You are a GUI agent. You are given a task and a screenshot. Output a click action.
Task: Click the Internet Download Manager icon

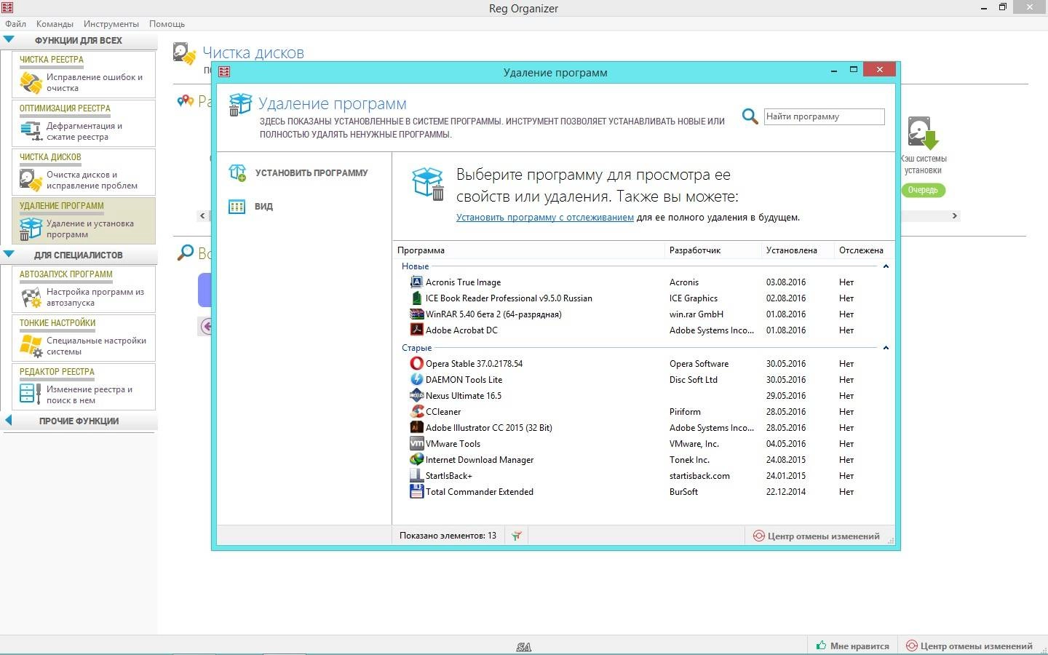tap(416, 459)
